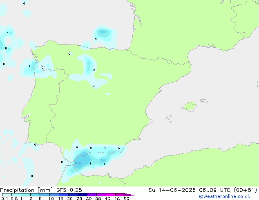This screenshot has height=200, width=259.
Task: Click the Mallorca island on the map
Action: pyautogui.click(x=190, y=107)
